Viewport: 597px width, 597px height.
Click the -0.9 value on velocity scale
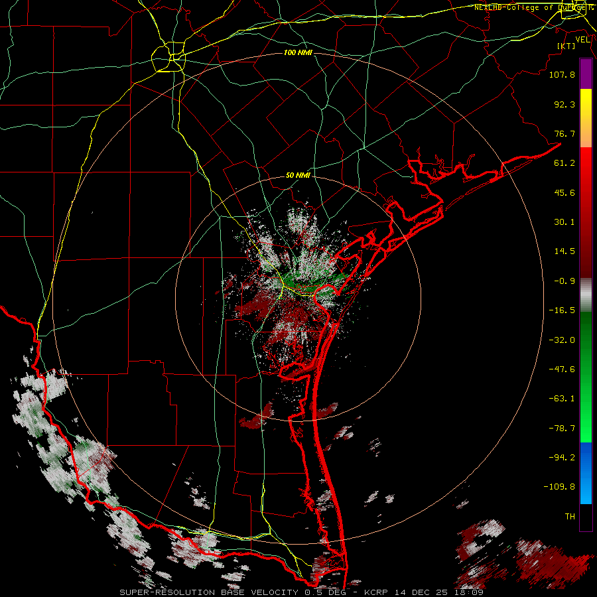[x=564, y=281]
